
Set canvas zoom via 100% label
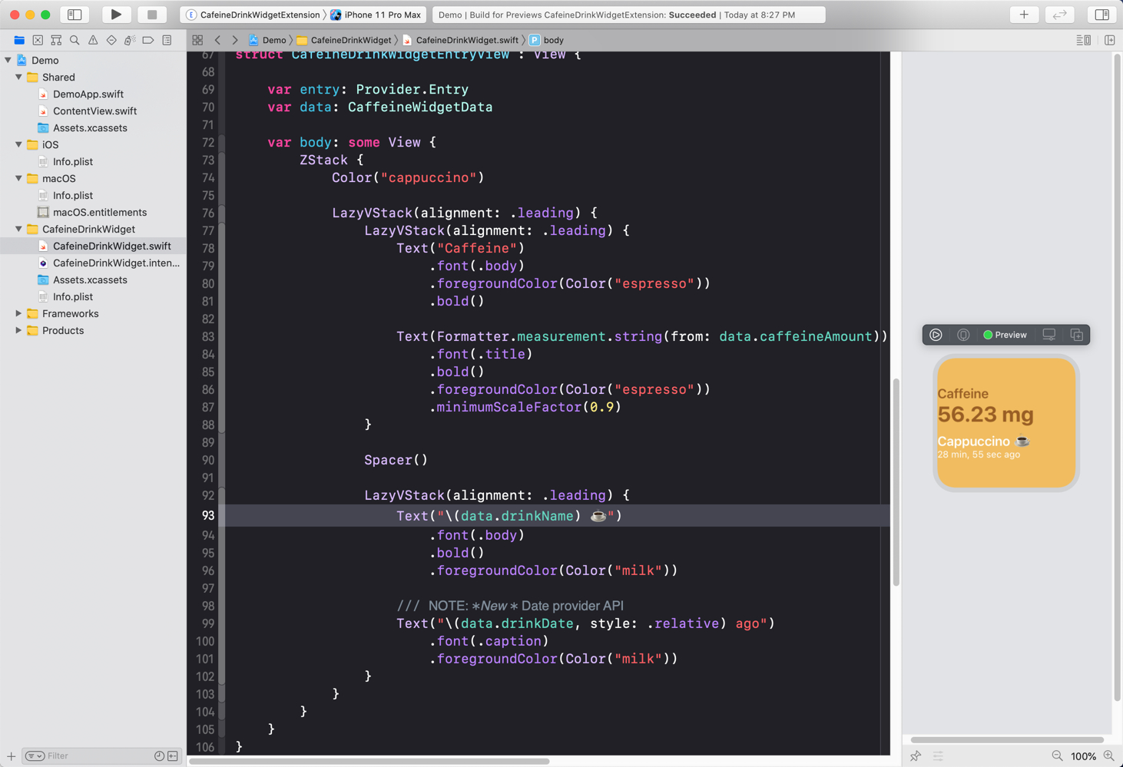click(x=1083, y=756)
